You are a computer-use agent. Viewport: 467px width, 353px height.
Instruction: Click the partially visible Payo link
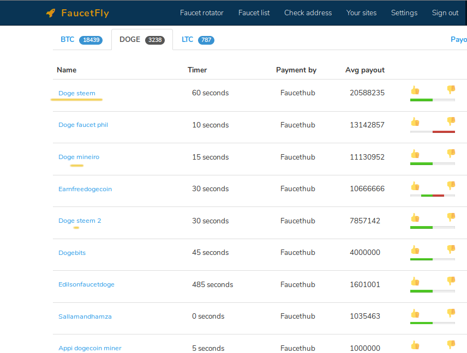pos(459,40)
